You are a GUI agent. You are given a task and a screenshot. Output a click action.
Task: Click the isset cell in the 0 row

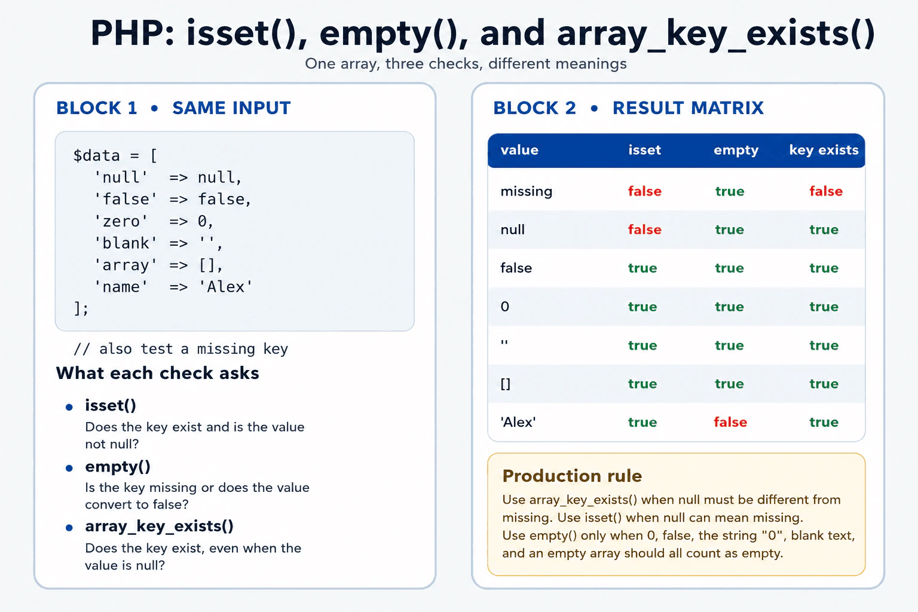click(x=642, y=307)
